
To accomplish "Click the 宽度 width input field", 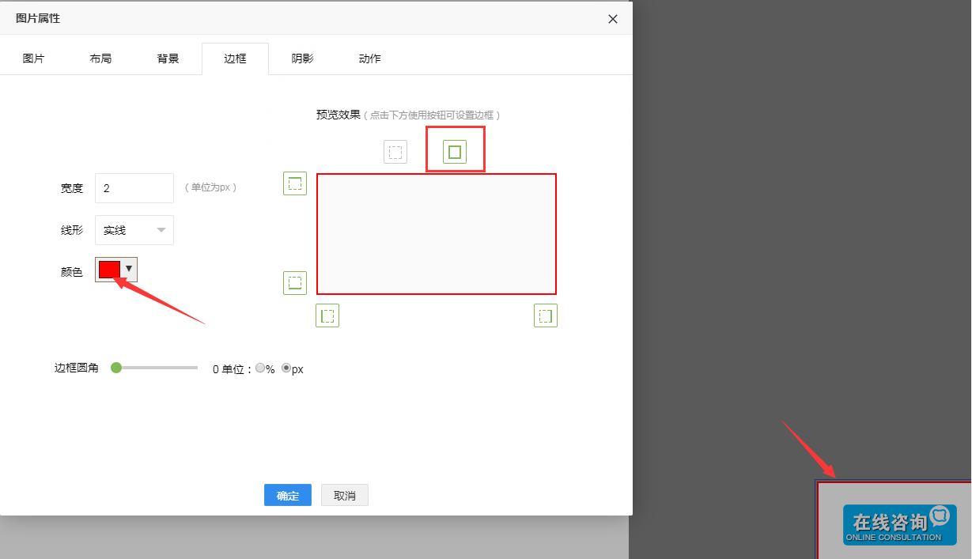I will pyautogui.click(x=134, y=188).
